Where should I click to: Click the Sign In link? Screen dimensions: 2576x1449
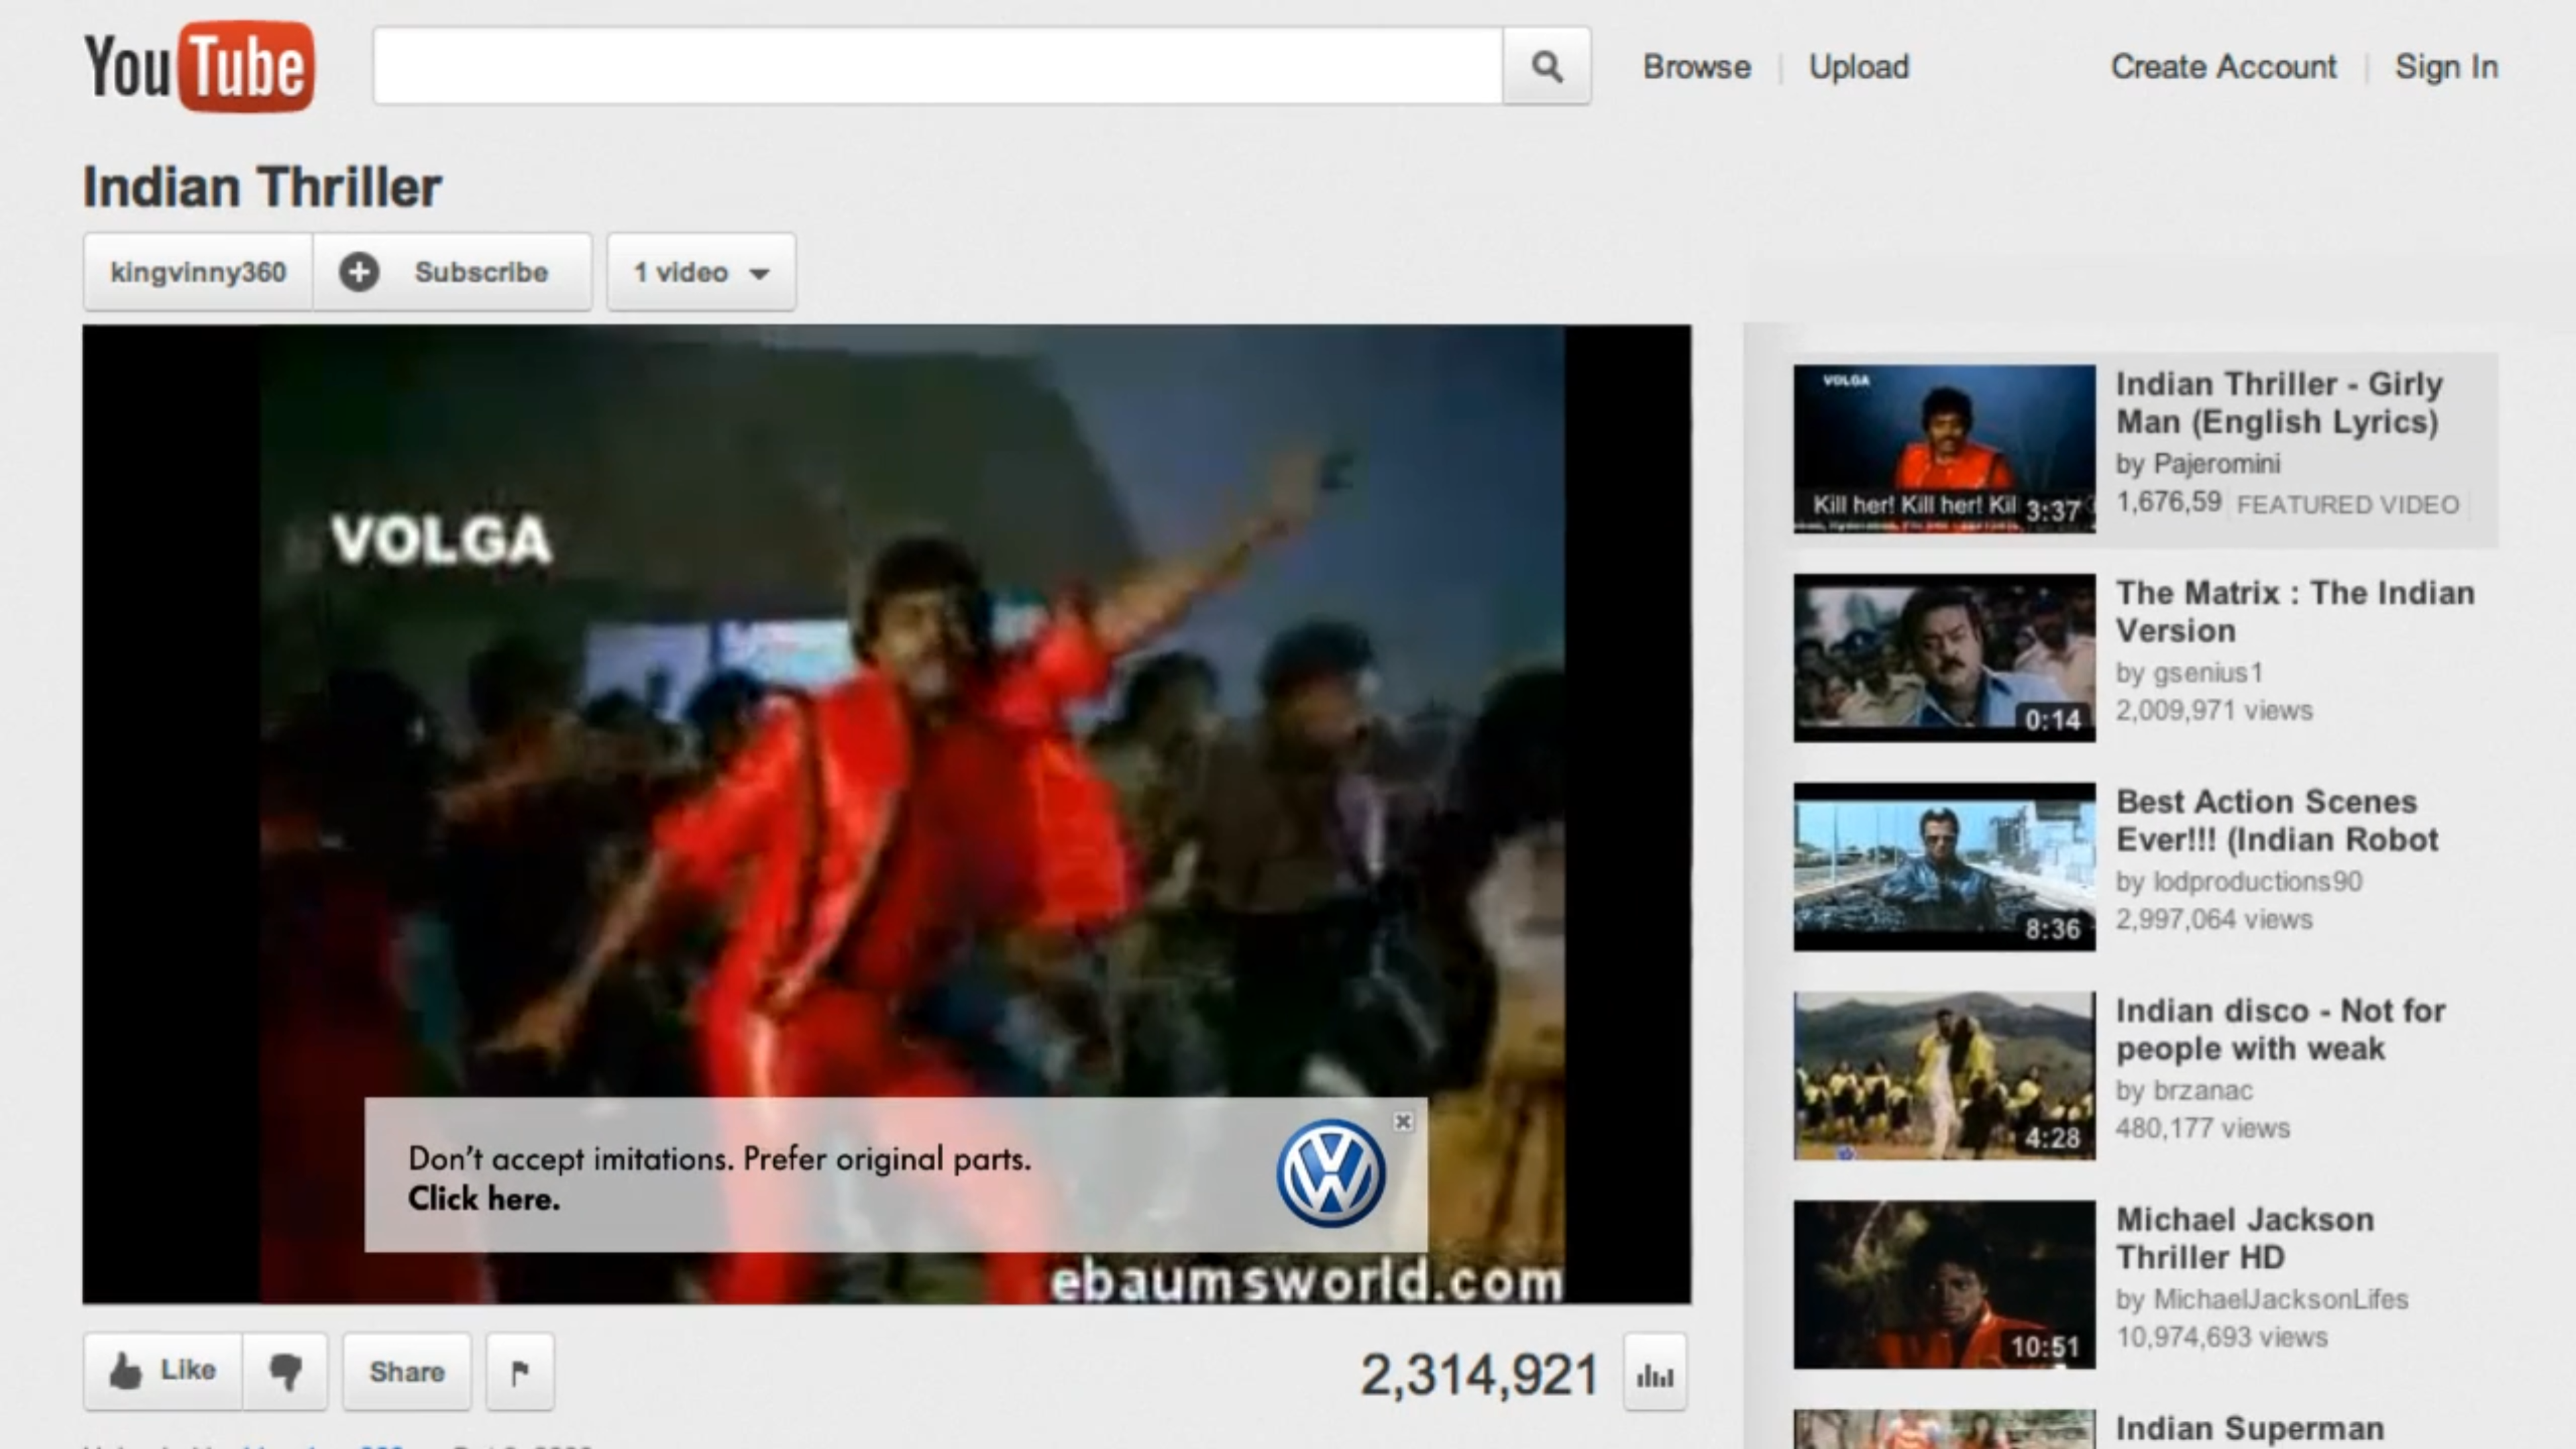(2445, 67)
